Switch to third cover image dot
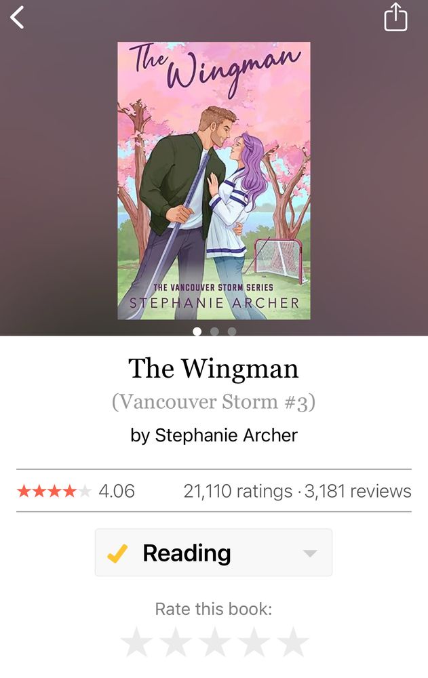428x678 pixels. (232, 332)
